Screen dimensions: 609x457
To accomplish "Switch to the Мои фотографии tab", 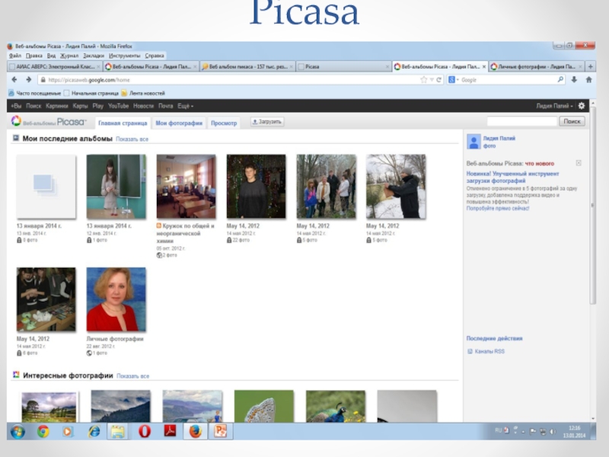I will [x=179, y=123].
